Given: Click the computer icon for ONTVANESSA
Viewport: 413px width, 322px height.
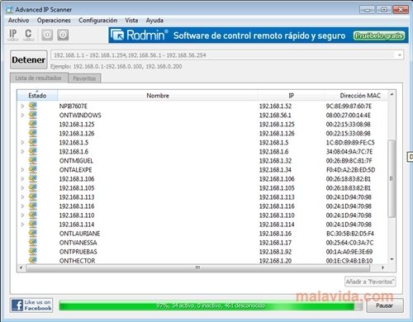Looking at the screenshot, I should [x=33, y=242].
